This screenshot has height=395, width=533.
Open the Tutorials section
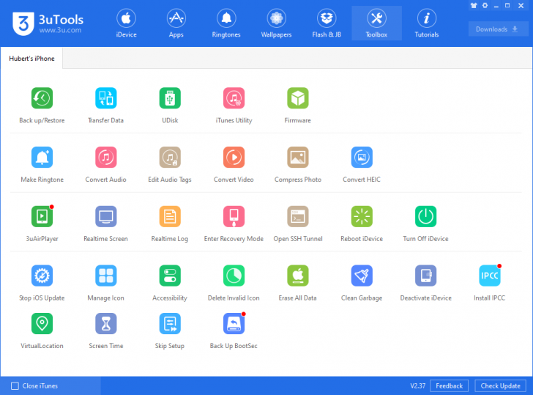427,23
